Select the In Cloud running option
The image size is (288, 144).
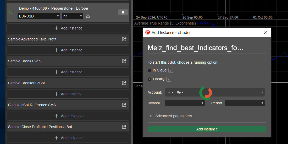[x=149, y=70]
